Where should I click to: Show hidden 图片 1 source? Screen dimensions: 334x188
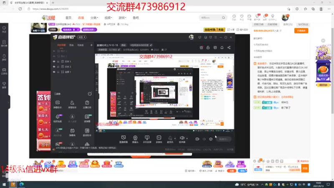[x=54, y=56]
